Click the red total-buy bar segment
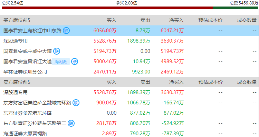The image size is (259, 137). click(x=107, y=8)
